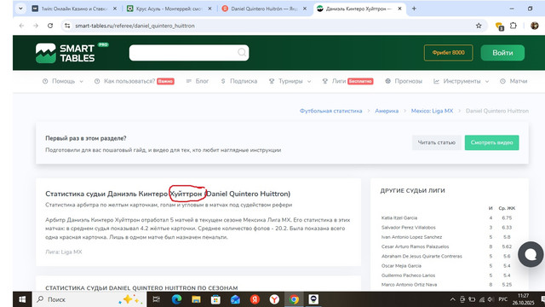Open referee Abraham De Jesus Quirarte Contreras
The width and height of the screenshot is (545, 307).
pyautogui.click(x=422, y=256)
